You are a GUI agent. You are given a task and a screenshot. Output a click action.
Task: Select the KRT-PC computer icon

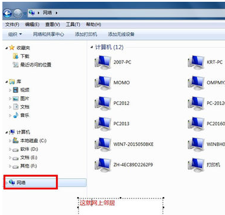click(x=196, y=62)
